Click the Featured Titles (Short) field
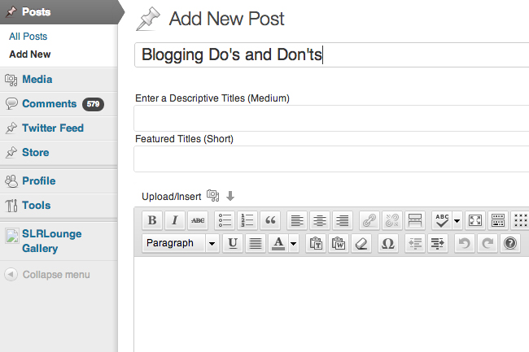529x352 pixels. coord(331,159)
